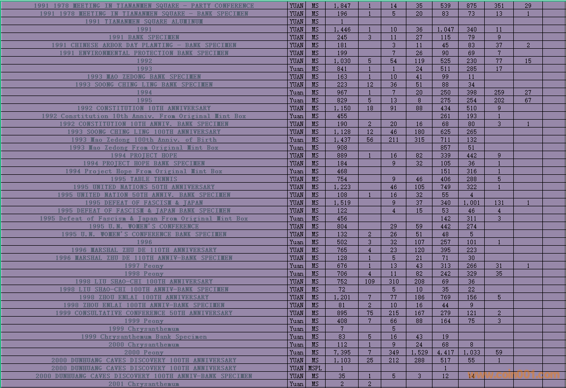
Task: Select the 1993 Mao Zedong From Original Mint Box cell
Action: 144,148
